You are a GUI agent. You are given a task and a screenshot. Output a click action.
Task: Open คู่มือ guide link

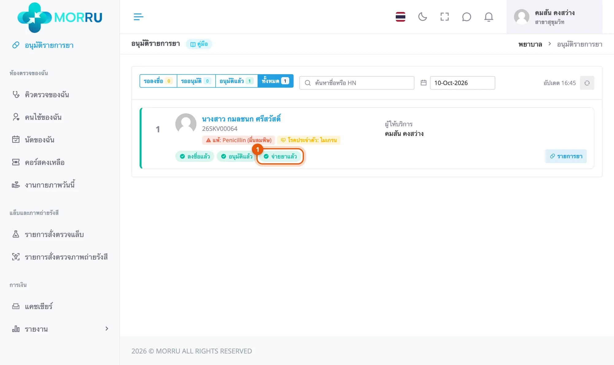click(199, 44)
